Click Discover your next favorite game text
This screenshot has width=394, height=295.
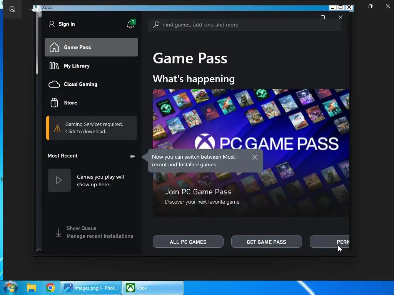point(202,202)
